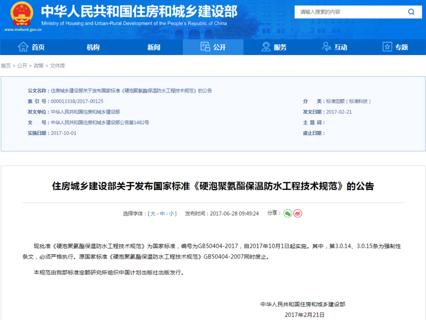Image resolution: width=426 pixels, height=320 pixels.
Task: Click 公开 in the breadcrumb trail
Action: pyautogui.click(x=22, y=66)
